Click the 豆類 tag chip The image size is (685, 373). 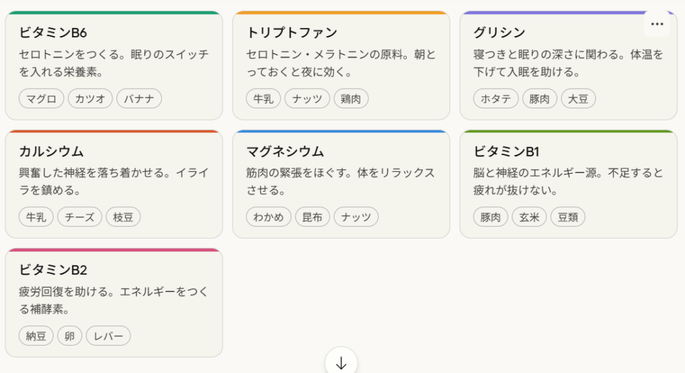click(x=568, y=217)
